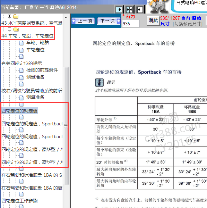Click table cell 标准底盘 1BA

156,109
